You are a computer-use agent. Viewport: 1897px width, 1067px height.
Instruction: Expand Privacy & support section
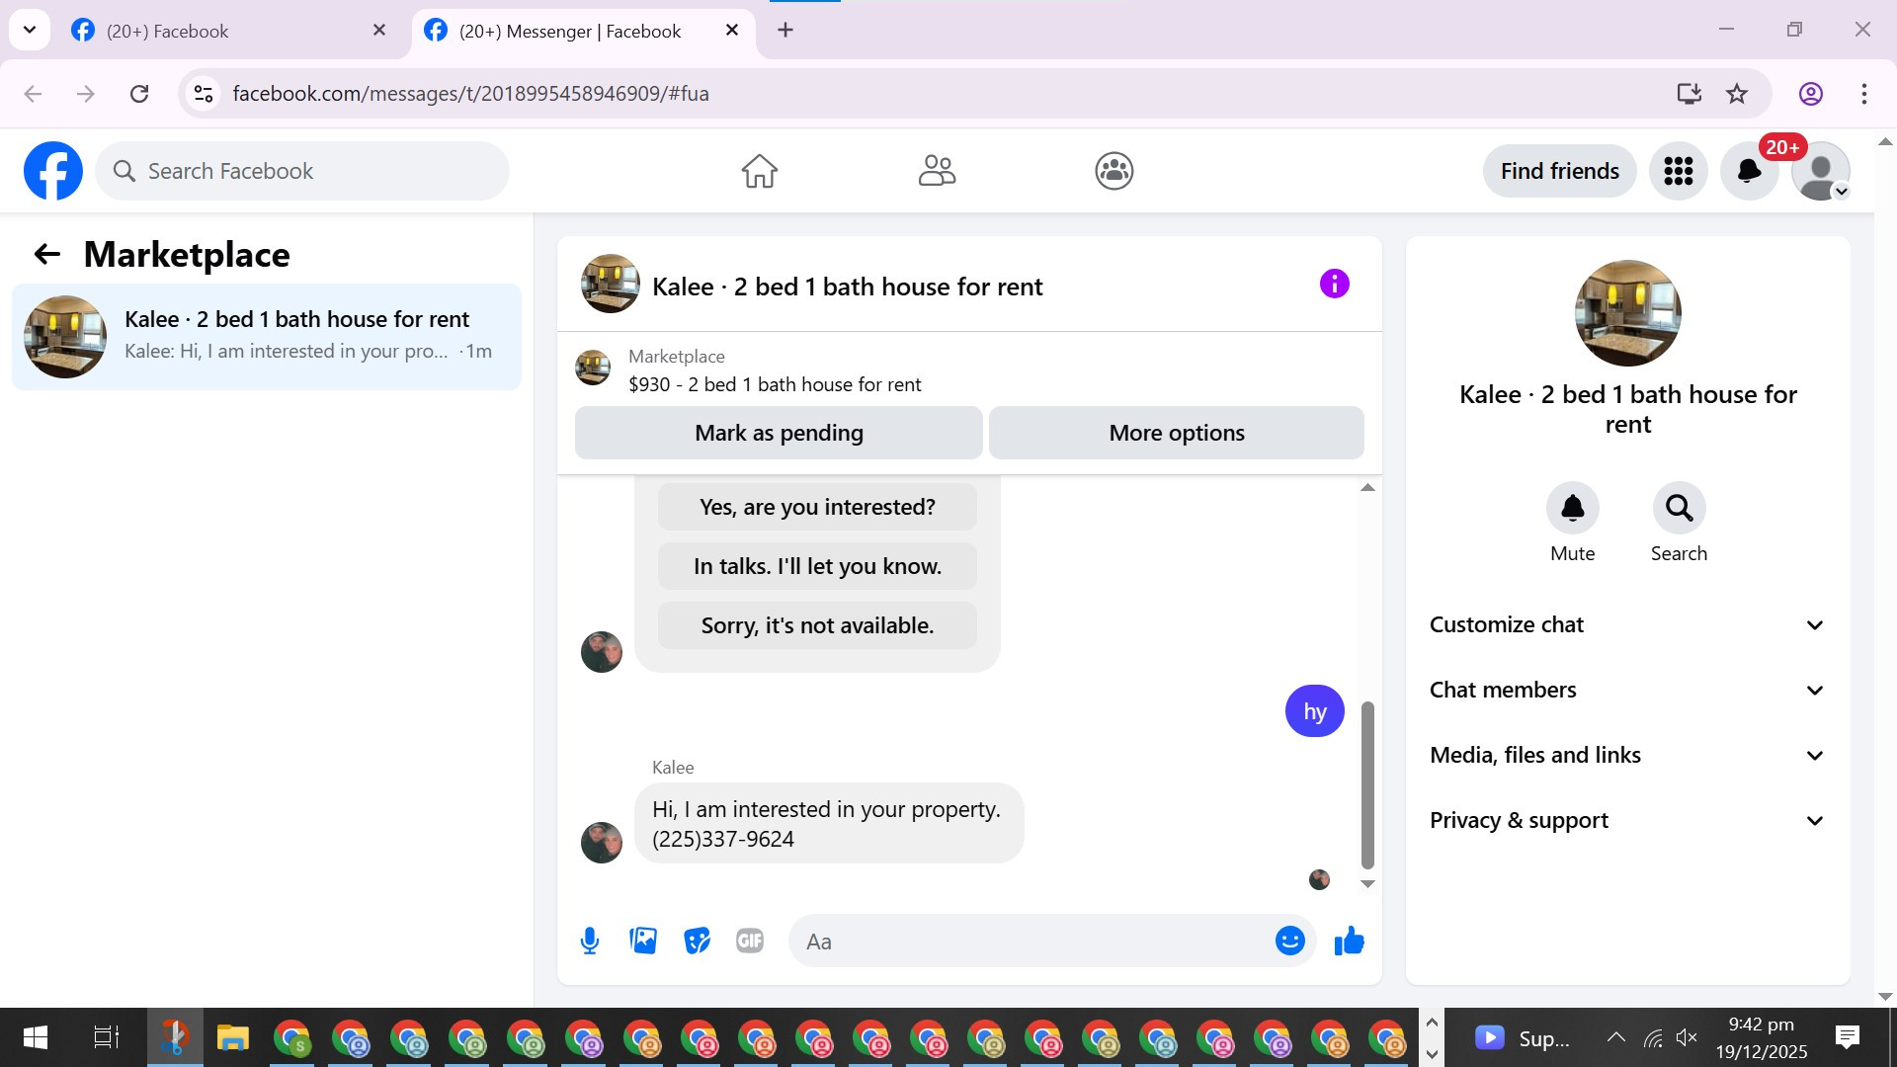tap(1627, 820)
